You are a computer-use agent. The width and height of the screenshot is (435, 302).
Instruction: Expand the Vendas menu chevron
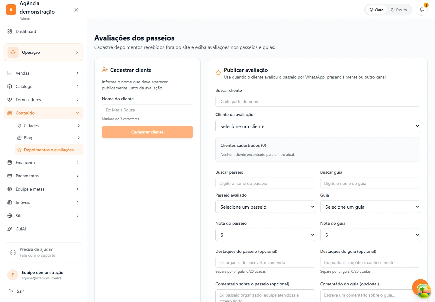point(78,73)
